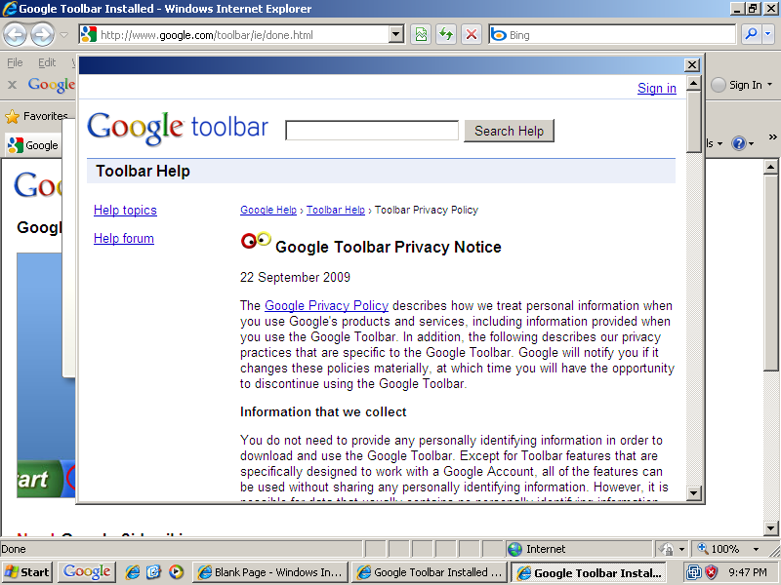
Task: Expand the address bar history dropdown
Action: pos(396,35)
